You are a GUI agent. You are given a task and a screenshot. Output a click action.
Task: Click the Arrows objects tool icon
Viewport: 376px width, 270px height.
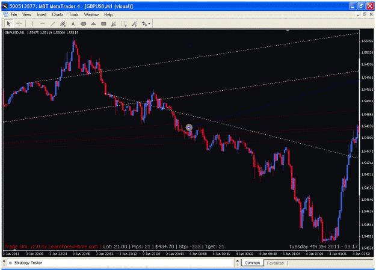point(144,23)
